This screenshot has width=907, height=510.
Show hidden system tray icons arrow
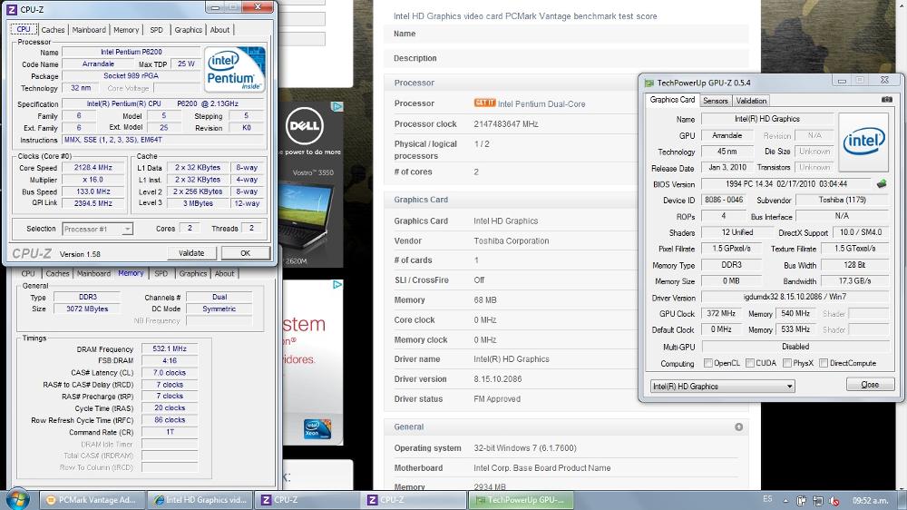(785, 501)
